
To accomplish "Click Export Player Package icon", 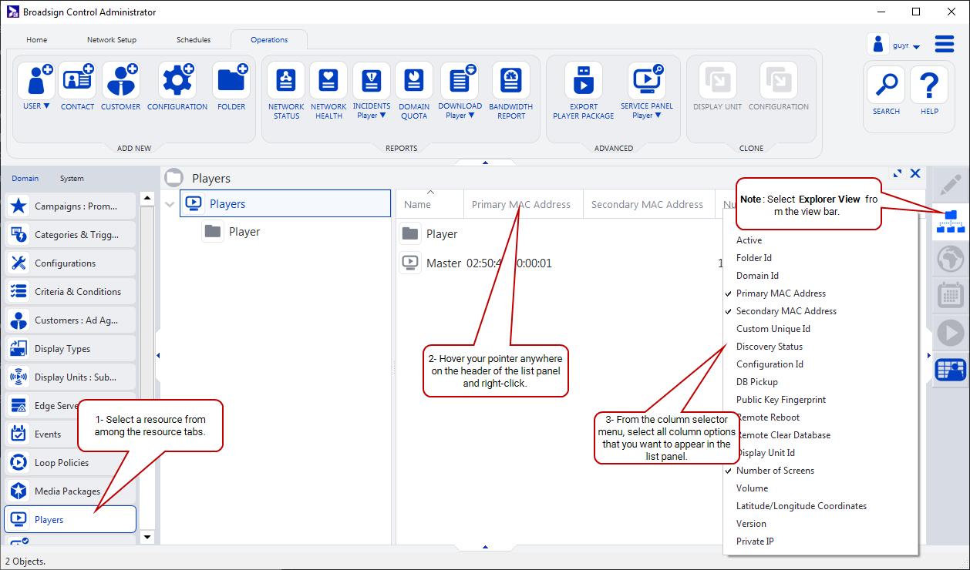I will pyautogui.click(x=583, y=80).
